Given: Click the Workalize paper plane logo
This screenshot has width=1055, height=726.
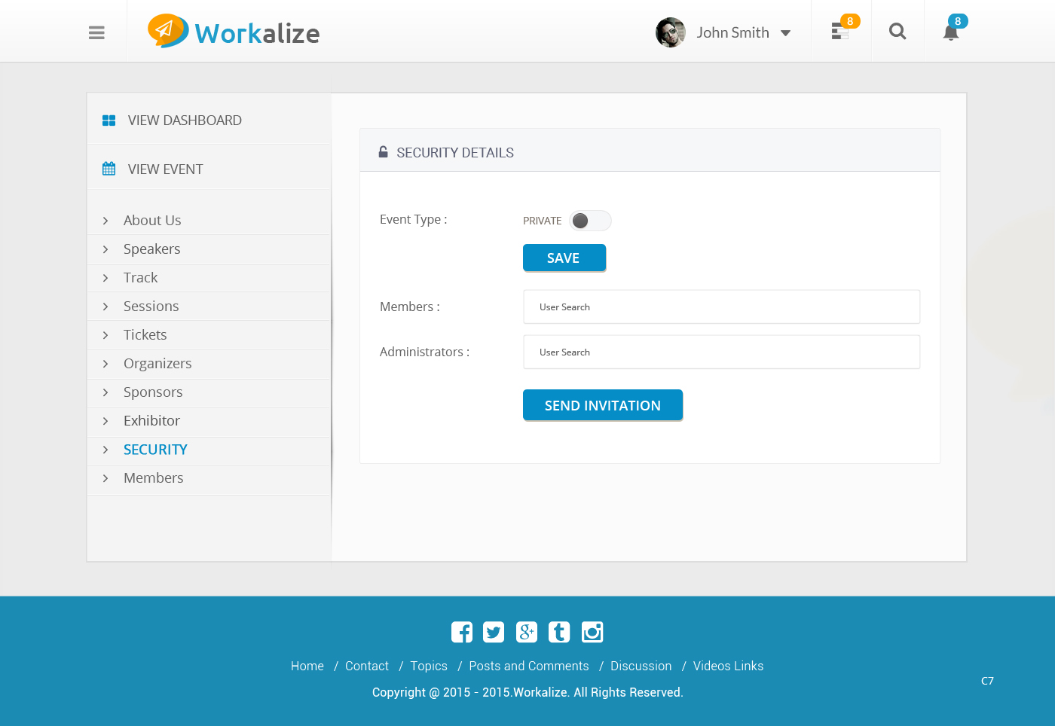Looking at the screenshot, I should 168,31.
